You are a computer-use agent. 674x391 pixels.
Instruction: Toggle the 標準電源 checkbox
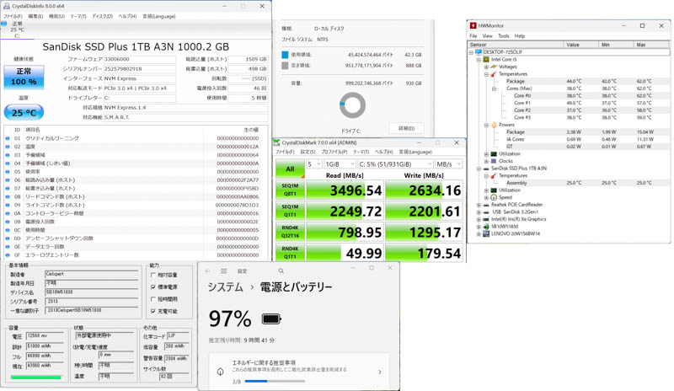pos(153,287)
